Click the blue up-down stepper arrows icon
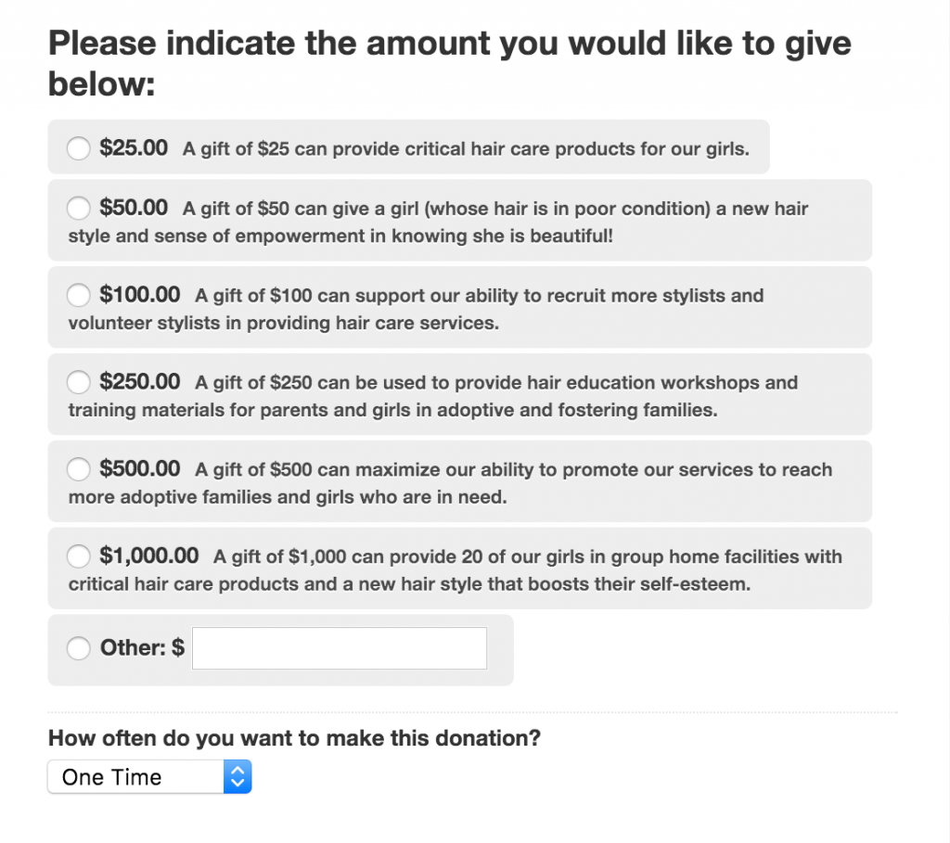 coord(237,777)
